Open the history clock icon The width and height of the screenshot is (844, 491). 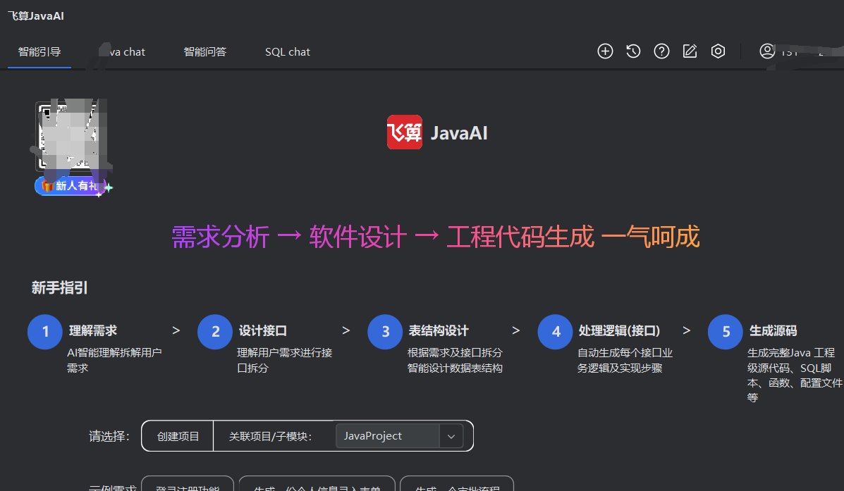point(634,51)
